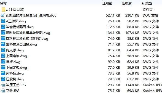The width and height of the screenshot is (162, 106).
Task: Click the DWG icon beside 冲窗模装配图.dwg
Action: point(3,27)
